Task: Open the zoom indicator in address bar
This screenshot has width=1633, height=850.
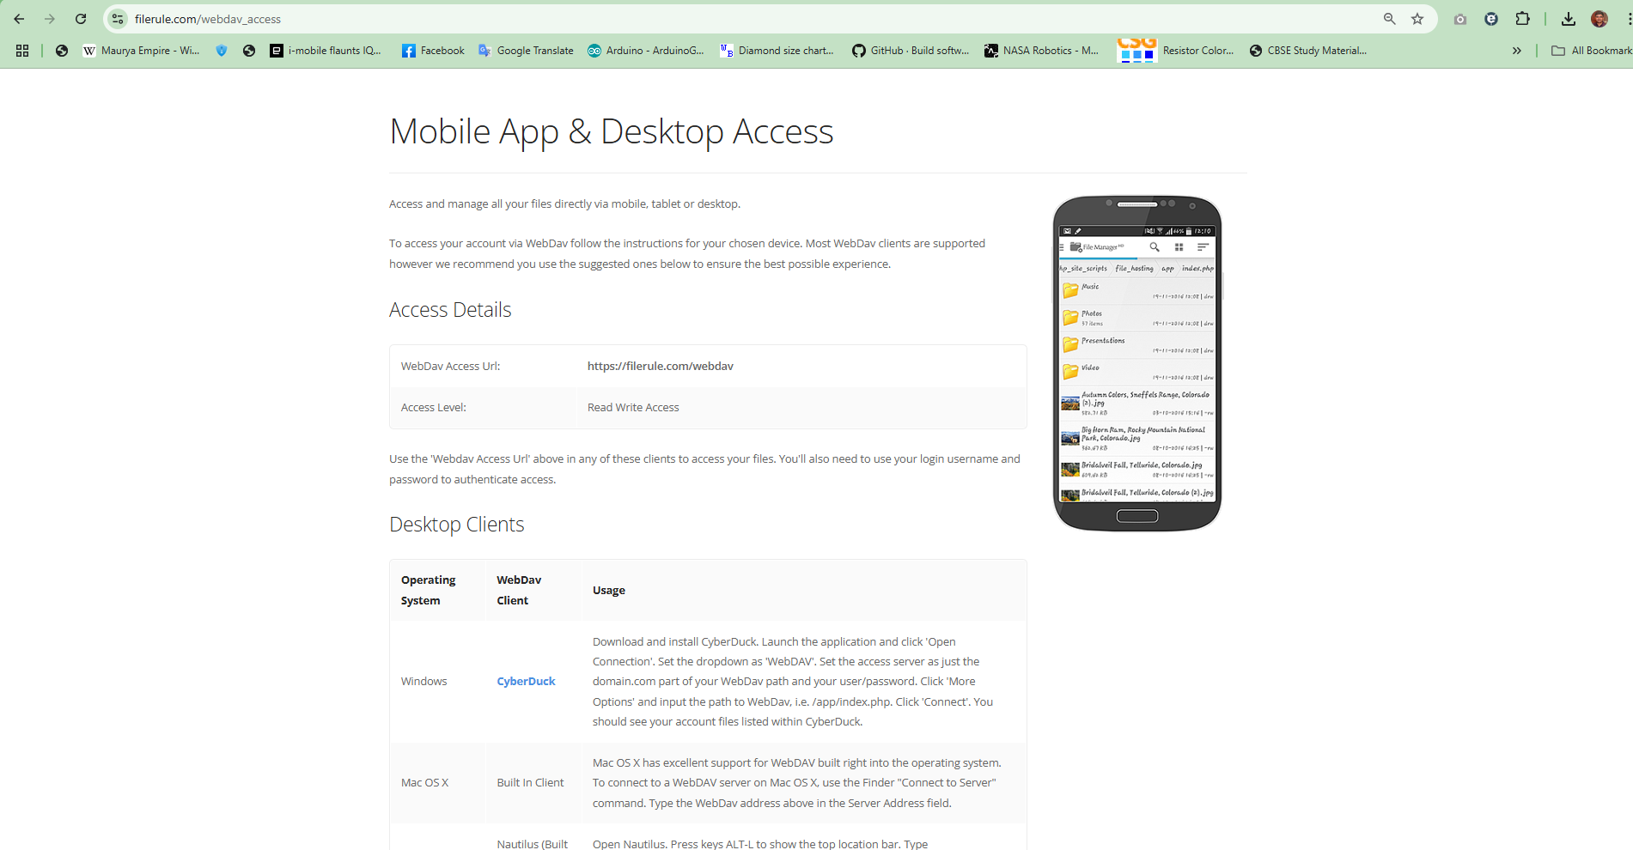Action: click(1389, 19)
